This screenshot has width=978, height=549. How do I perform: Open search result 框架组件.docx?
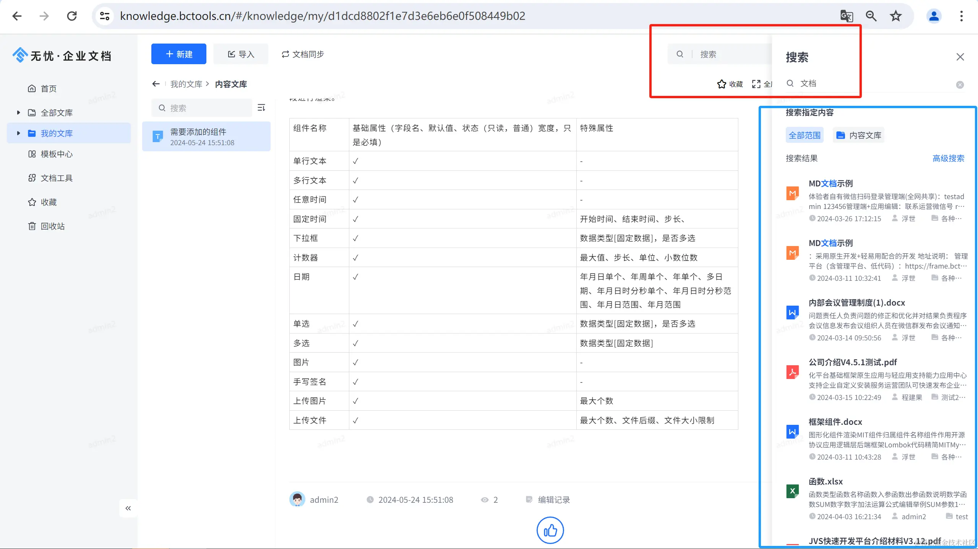click(835, 422)
